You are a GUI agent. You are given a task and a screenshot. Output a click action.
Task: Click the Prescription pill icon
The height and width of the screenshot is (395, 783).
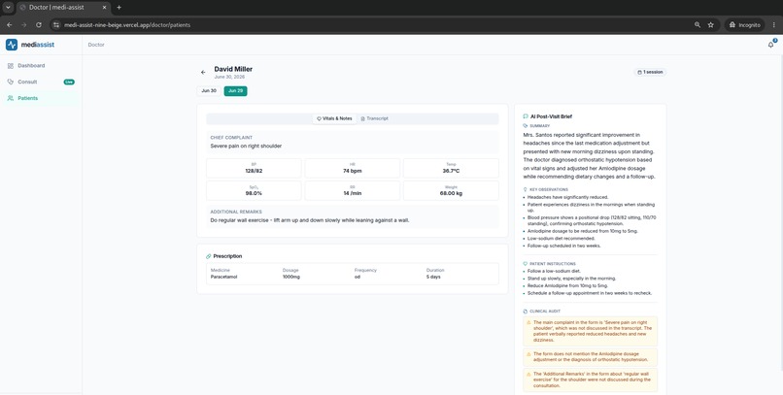coord(209,256)
